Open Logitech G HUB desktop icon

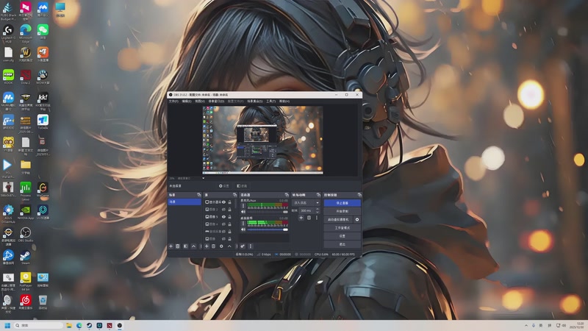click(8, 32)
